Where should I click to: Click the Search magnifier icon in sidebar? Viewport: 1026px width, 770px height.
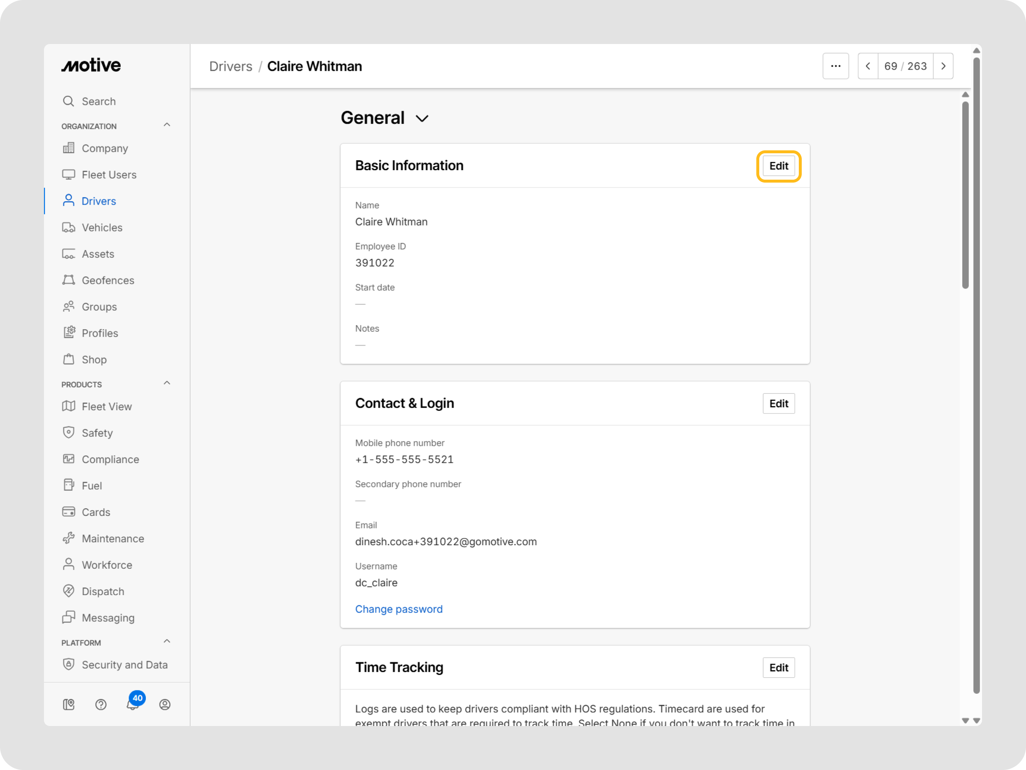coord(68,101)
